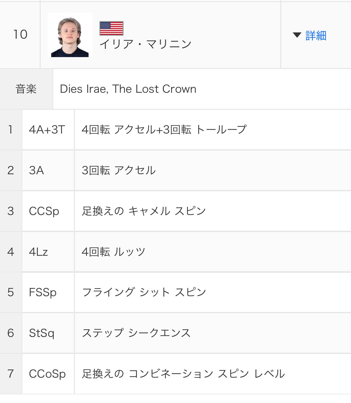
Task: Click the United States flag icon
Action: [111, 29]
